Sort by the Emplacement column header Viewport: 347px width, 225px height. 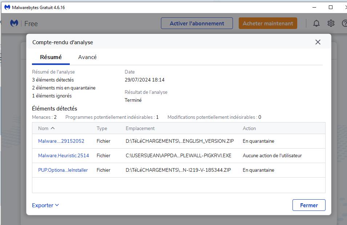pos(140,128)
